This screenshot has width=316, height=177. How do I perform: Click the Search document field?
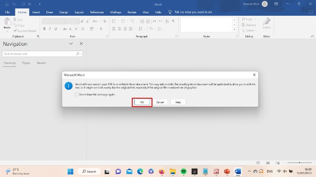[42, 54]
